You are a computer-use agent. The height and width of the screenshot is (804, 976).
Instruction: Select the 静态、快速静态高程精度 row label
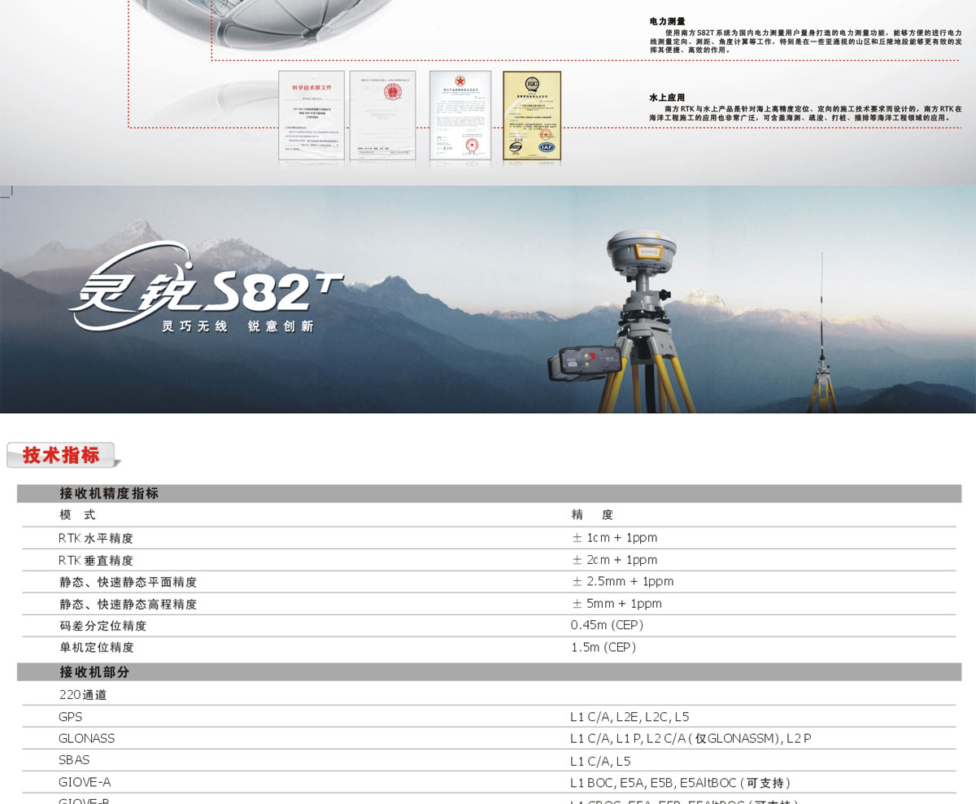coord(128,605)
